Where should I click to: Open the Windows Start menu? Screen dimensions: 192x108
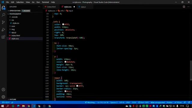click(2, 106)
